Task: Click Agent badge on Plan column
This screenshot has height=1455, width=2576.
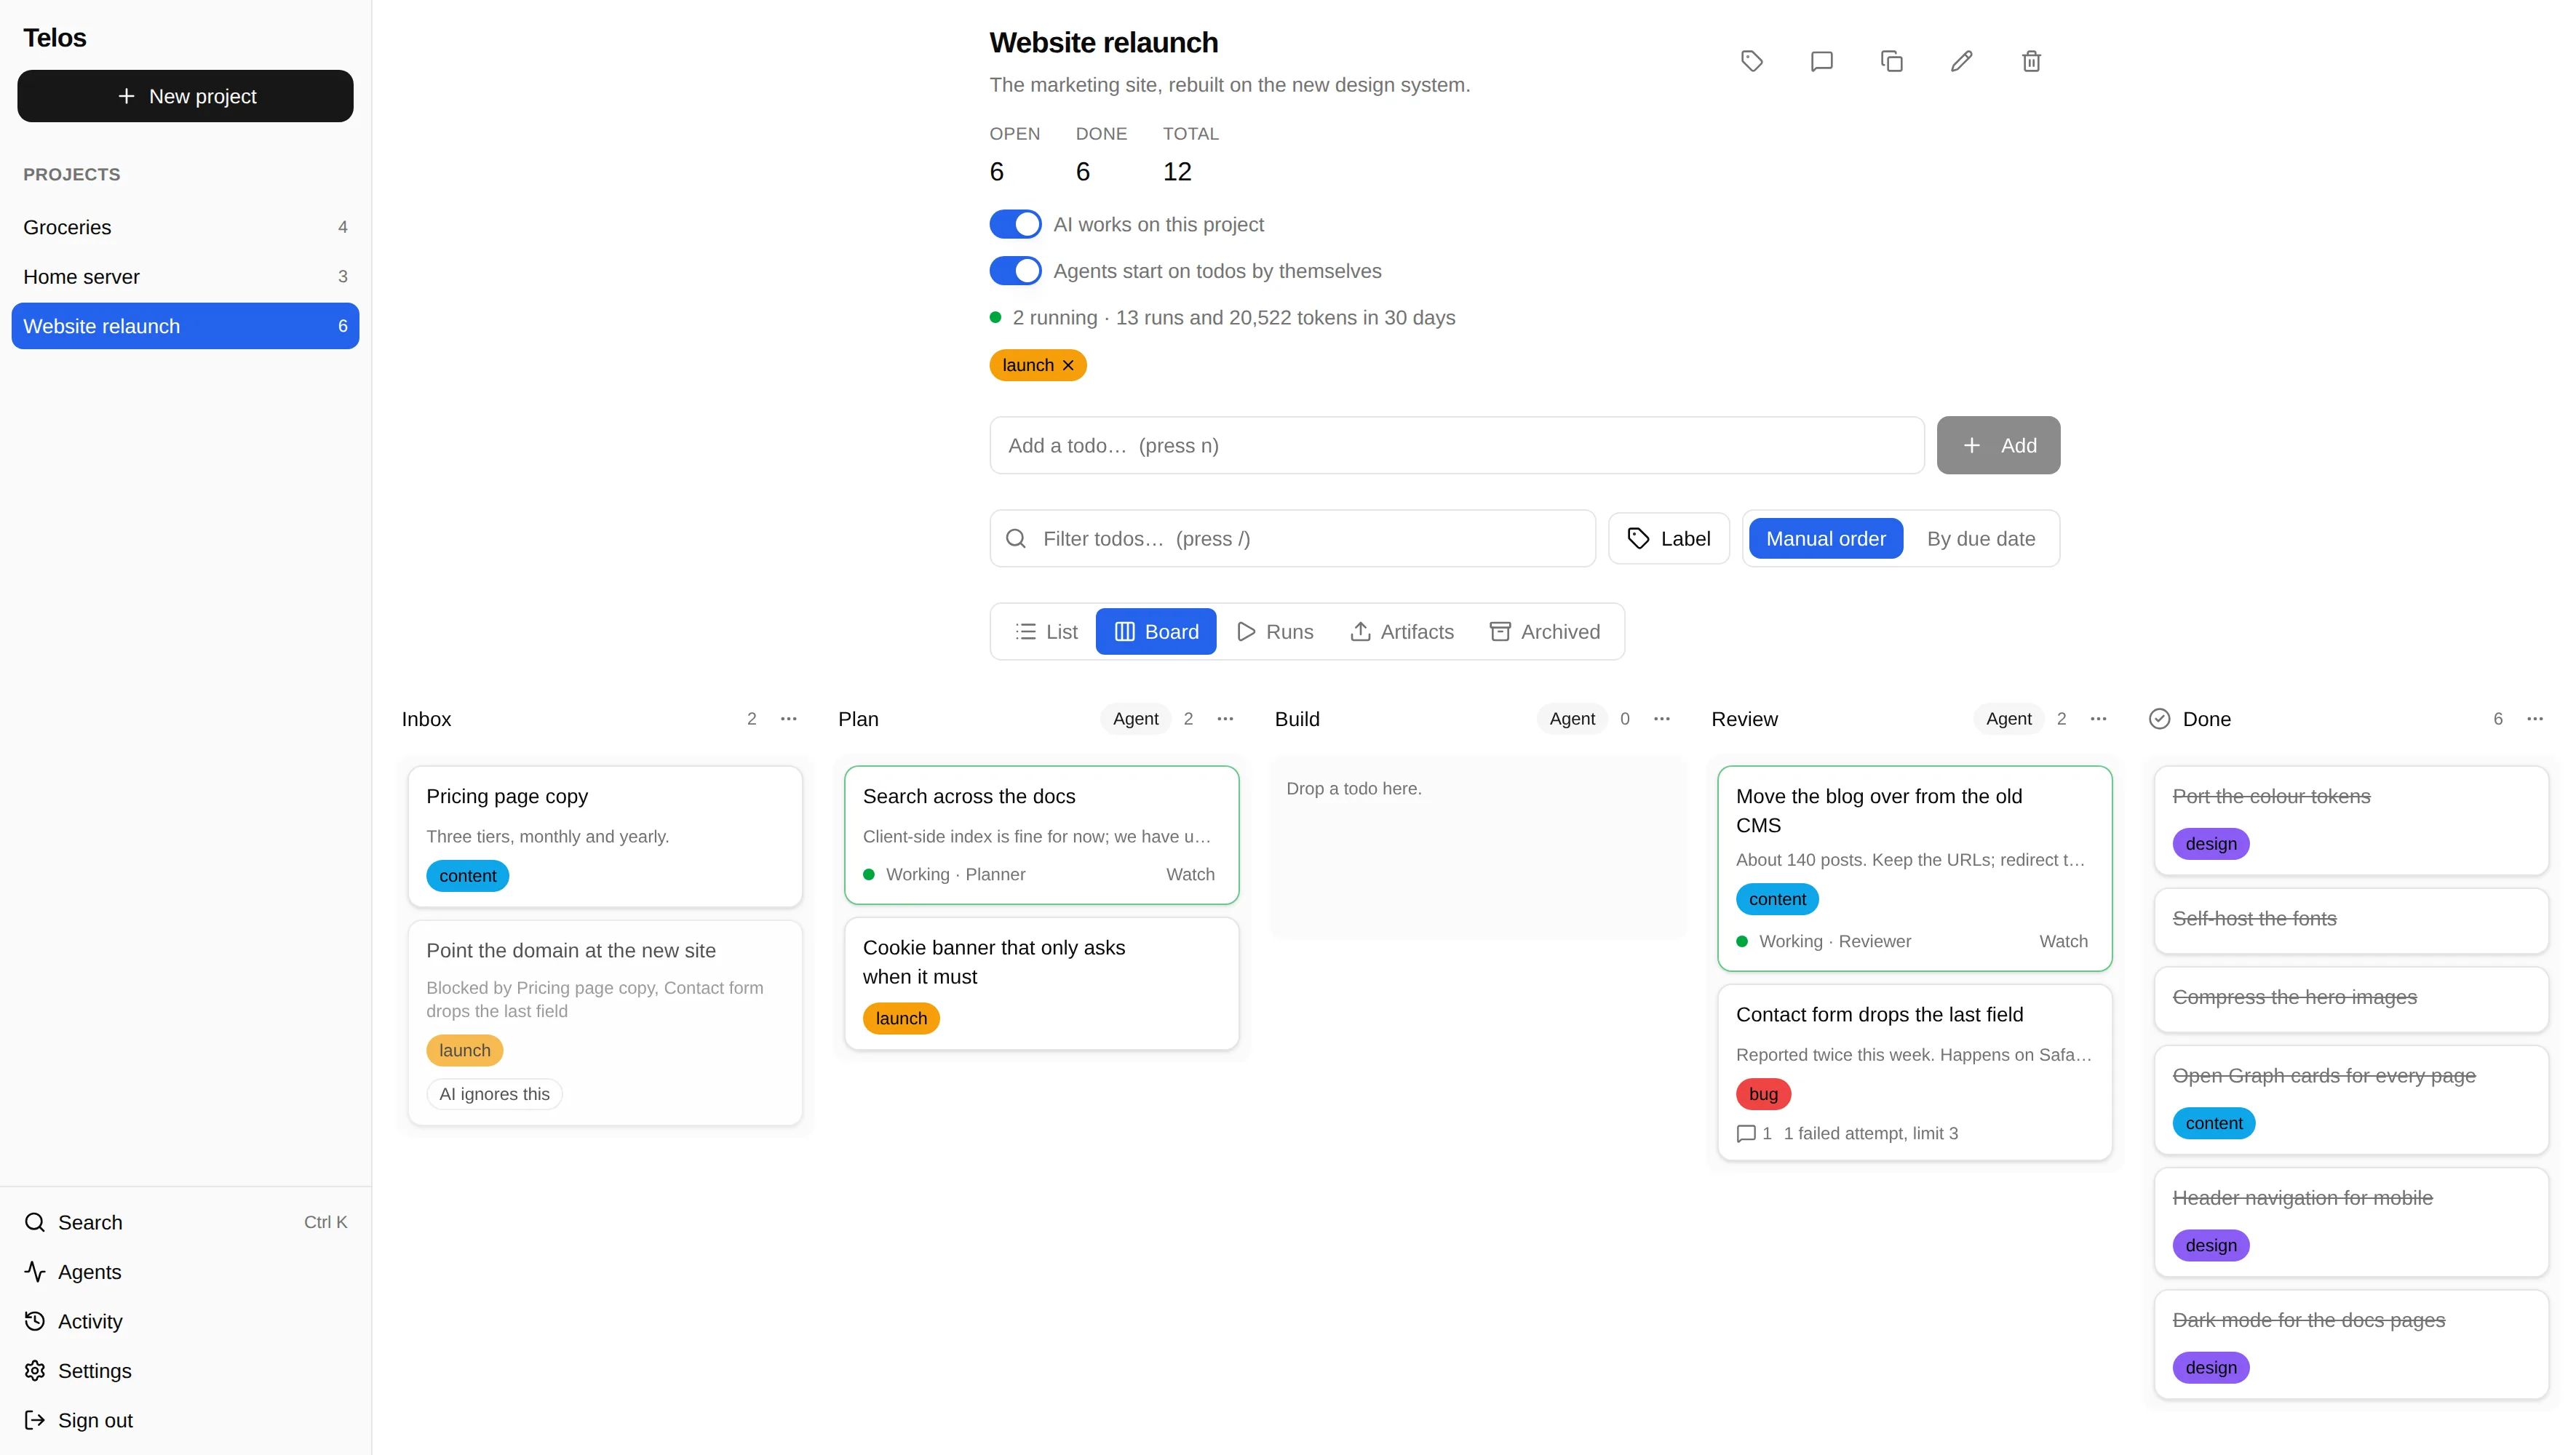Action: click(x=1135, y=719)
